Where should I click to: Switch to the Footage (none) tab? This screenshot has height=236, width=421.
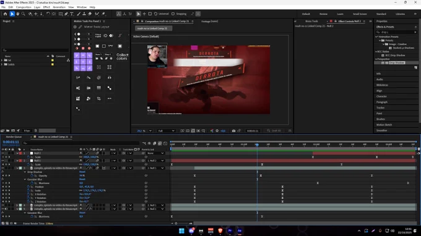coord(210,21)
